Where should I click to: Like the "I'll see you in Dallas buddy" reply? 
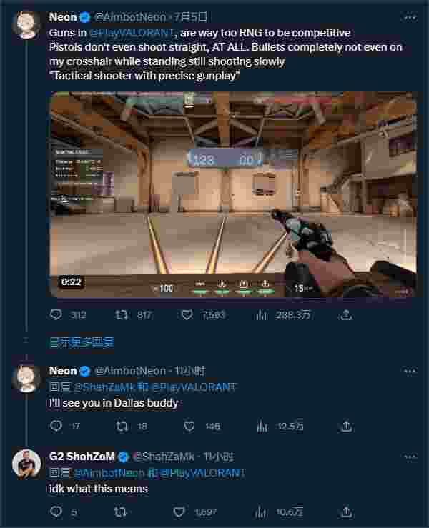tap(189, 426)
